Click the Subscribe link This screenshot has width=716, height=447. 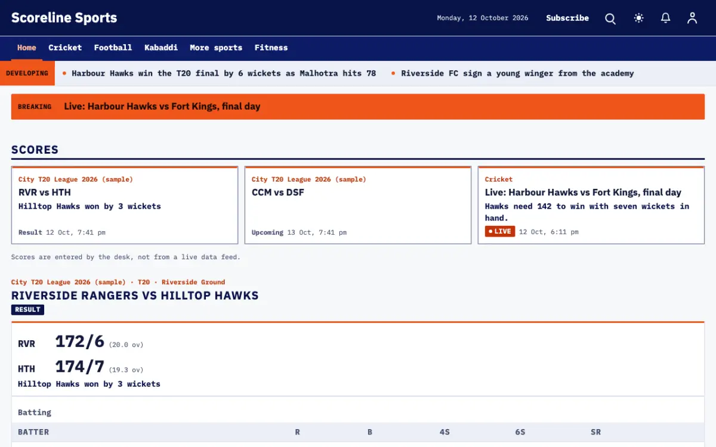[x=567, y=18]
